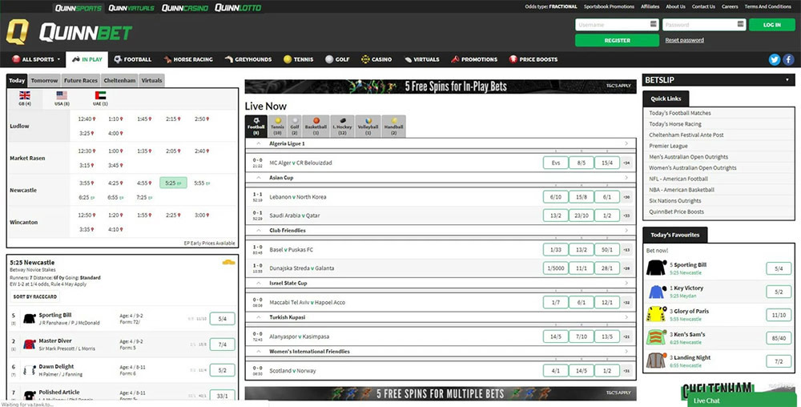Viewport: 801px width, 407px height.
Task: Collapse the Women's International Friendlies section
Action: (259, 352)
